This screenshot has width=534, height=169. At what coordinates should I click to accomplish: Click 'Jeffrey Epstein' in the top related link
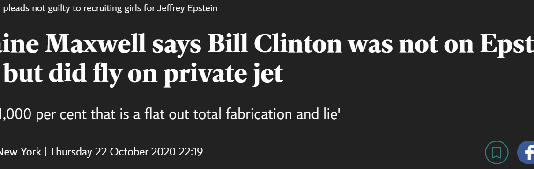pos(187,8)
